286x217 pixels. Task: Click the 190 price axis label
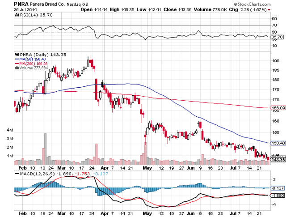point(276,61)
